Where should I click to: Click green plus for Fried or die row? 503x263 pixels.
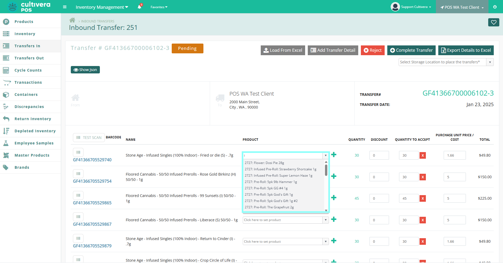pyautogui.click(x=334, y=154)
